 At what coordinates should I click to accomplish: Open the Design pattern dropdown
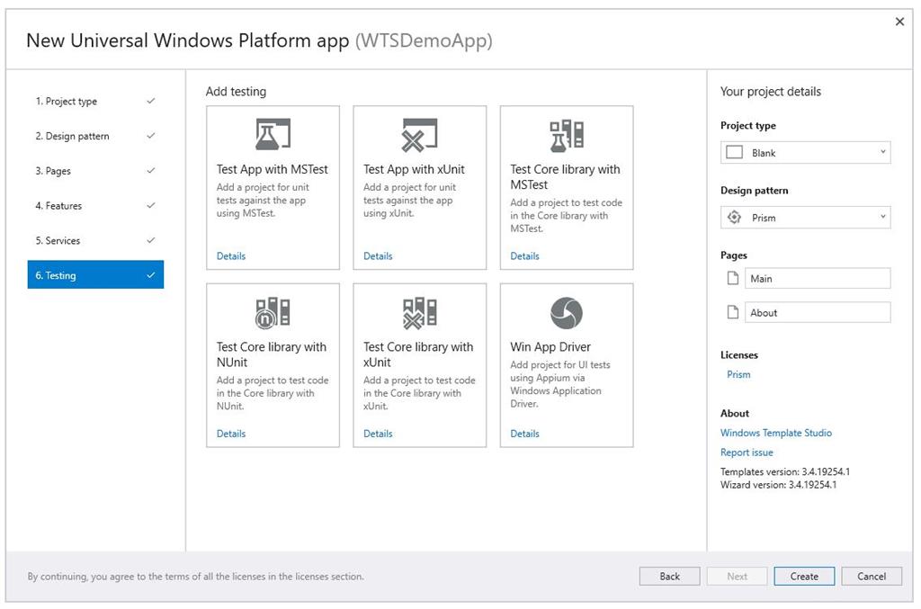(x=883, y=217)
